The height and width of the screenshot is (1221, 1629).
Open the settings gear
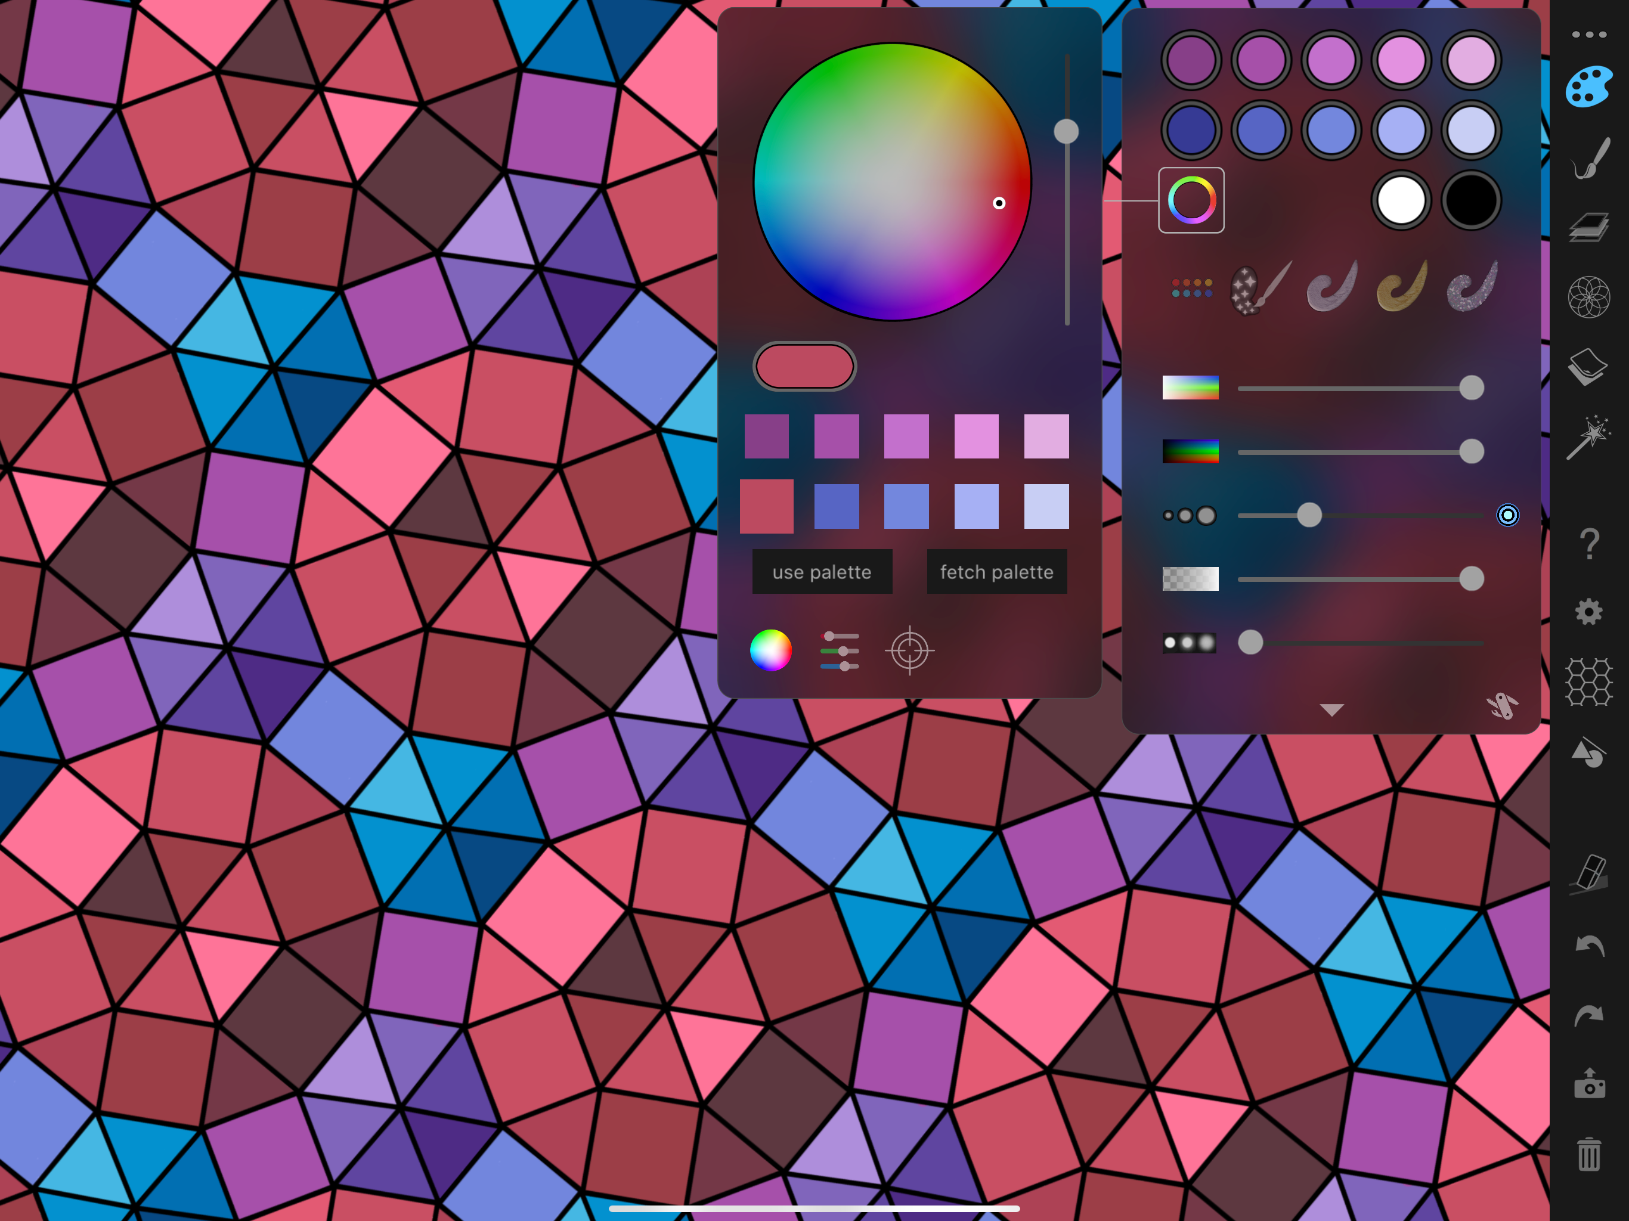(x=1588, y=612)
